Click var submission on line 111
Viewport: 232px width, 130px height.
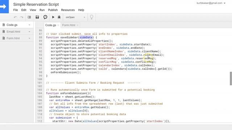[x=61, y=118]
